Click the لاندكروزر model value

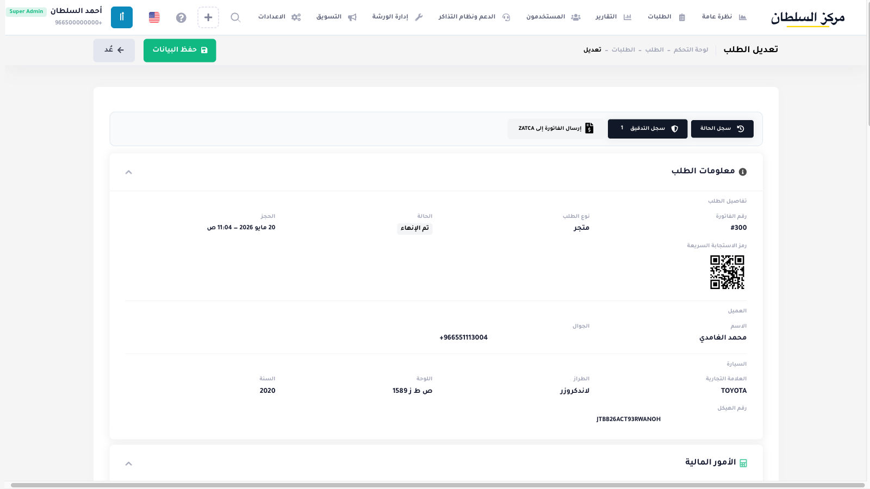[x=575, y=391]
